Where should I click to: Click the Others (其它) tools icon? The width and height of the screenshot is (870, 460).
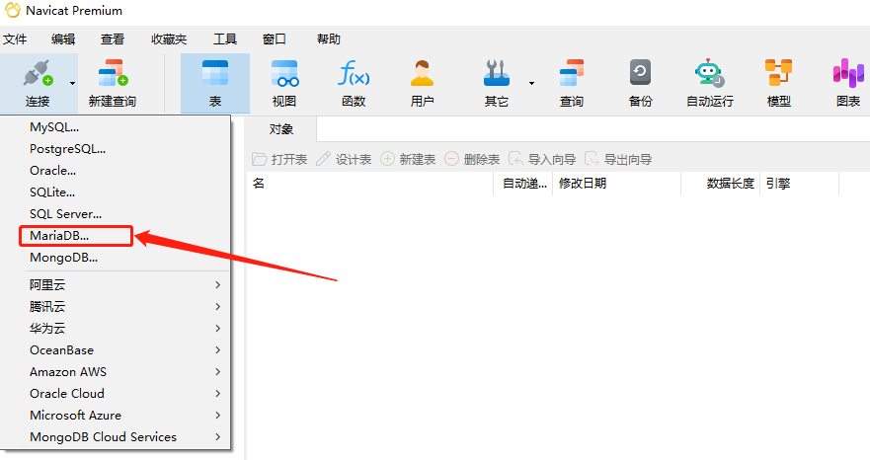pyautogui.click(x=496, y=73)
